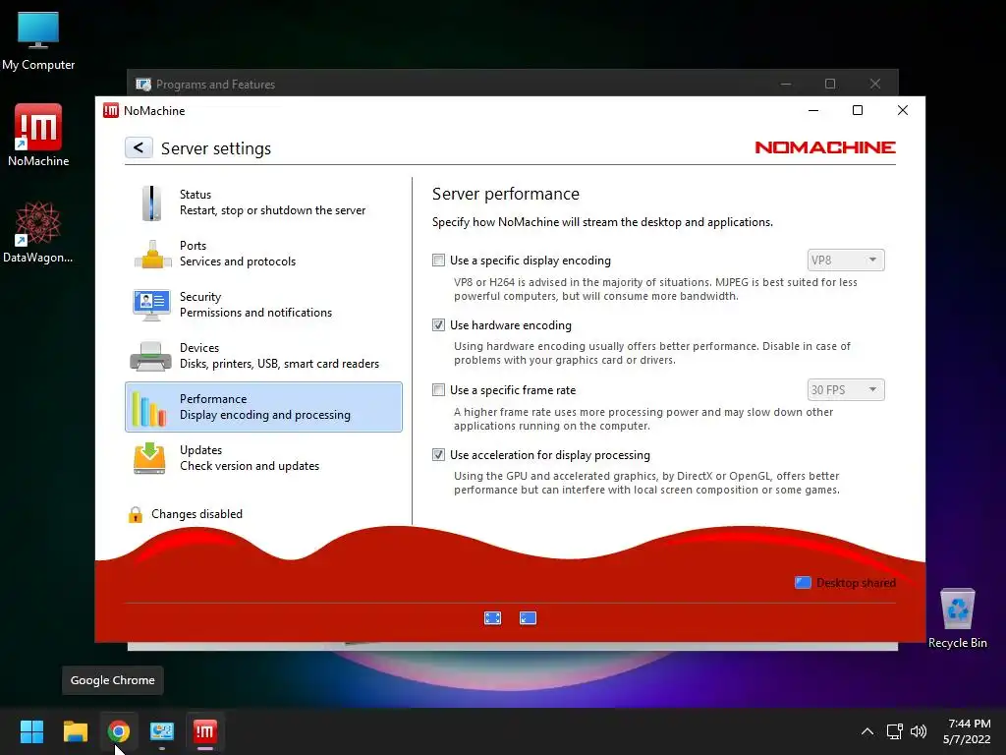Click the Server performance heading
Image resolution: width=1006 pixels, height=755 pixels.
click(x=506, y=194)
